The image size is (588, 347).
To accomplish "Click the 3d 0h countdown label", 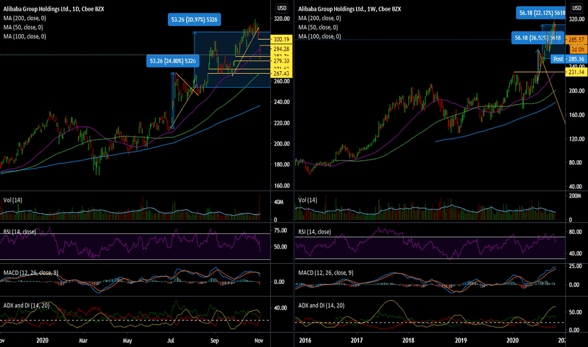I will click(577, 49).
